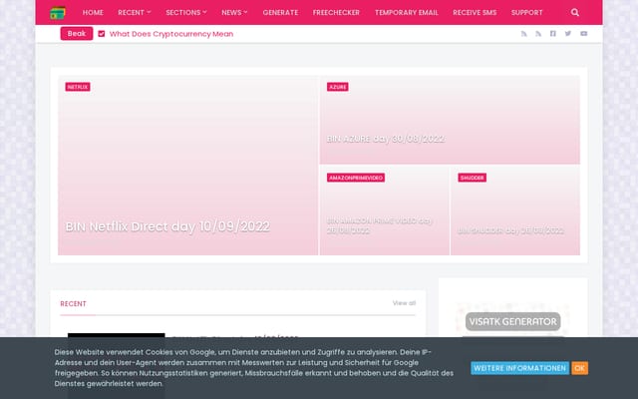Click WEITERE INFORMATIONEN cookie button
638x399 pixels.
[x=519, y=368]
